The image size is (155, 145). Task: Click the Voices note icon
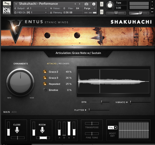[x=51, y=8]
